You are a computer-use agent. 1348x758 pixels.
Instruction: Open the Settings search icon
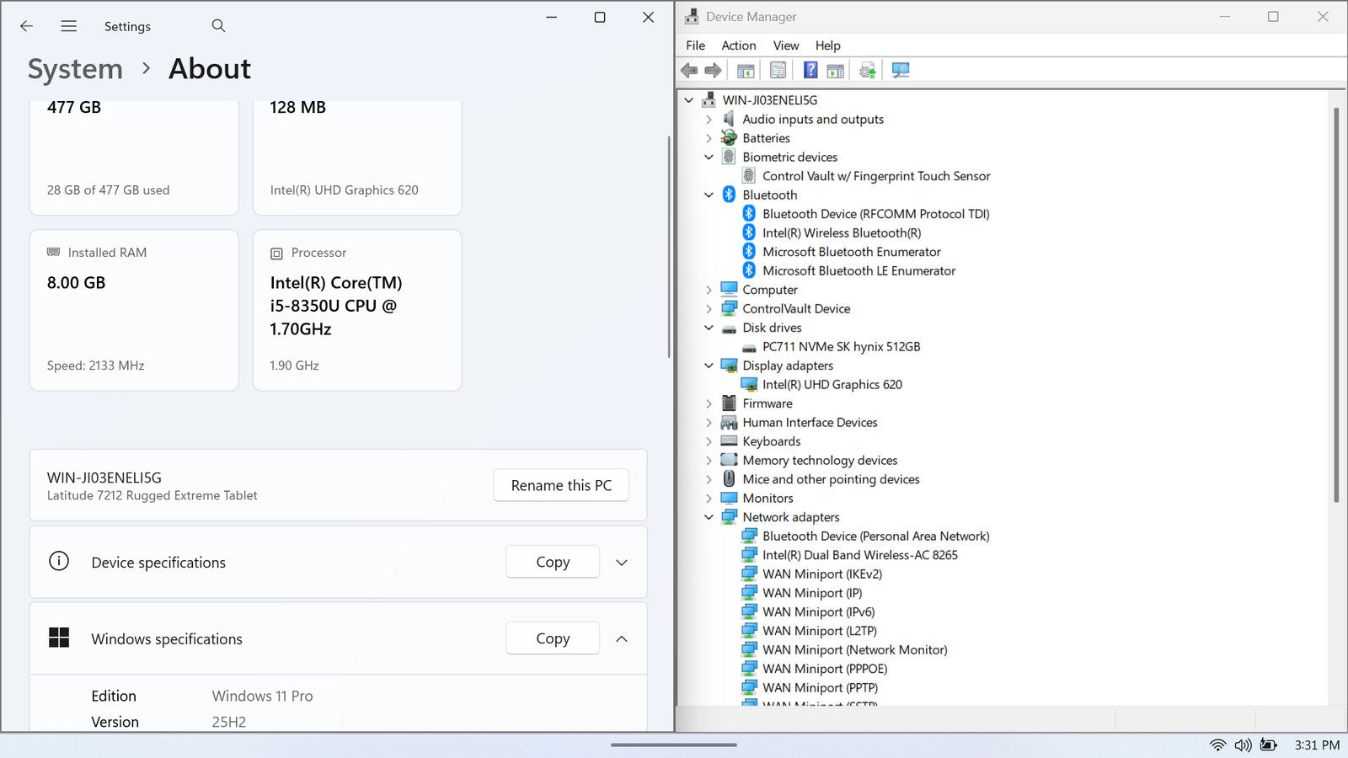click(218, 26)
